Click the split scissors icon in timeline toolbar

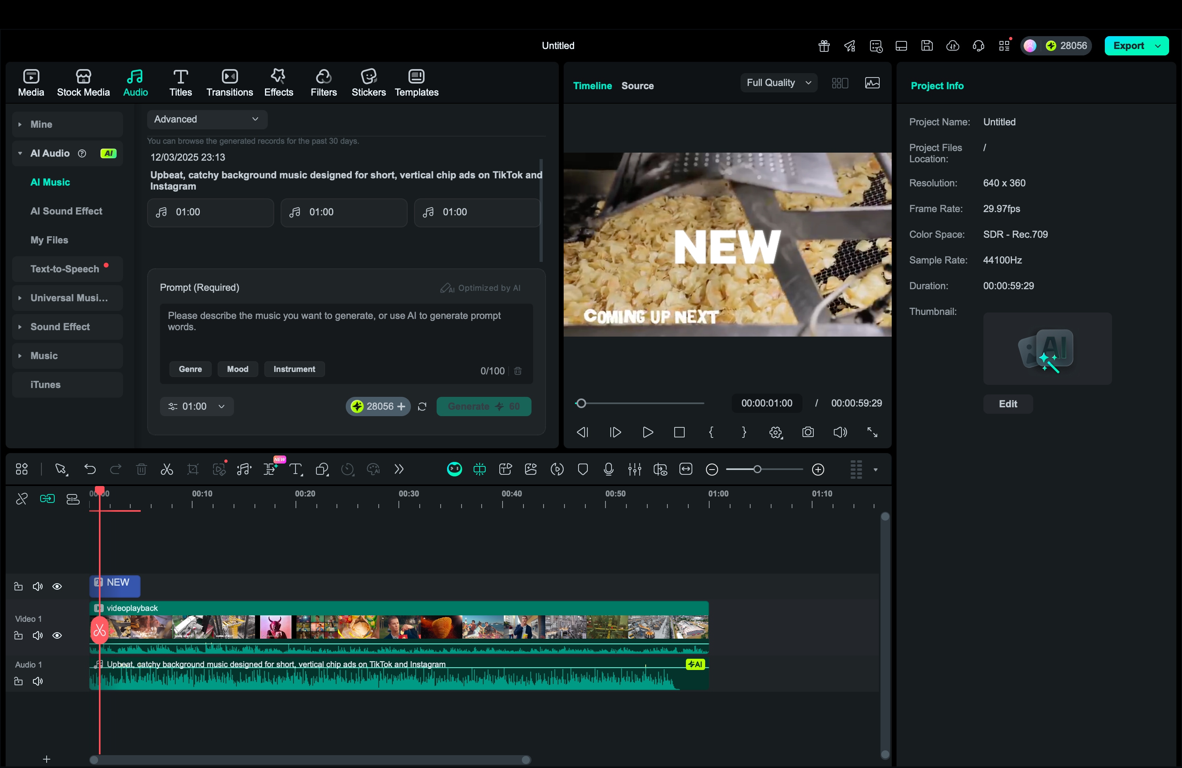(167, 469)
